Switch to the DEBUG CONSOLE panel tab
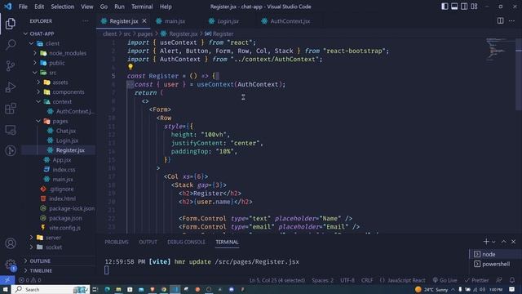522x294 pixels. [x=186, y=242]
